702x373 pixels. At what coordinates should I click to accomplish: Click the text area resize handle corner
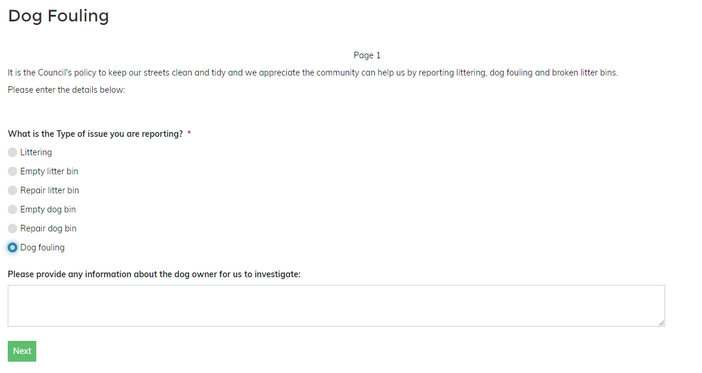(662, 323)
